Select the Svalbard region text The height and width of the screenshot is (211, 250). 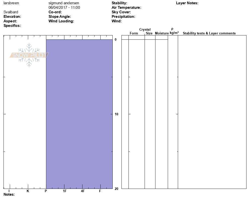click(x=11, y=12)
